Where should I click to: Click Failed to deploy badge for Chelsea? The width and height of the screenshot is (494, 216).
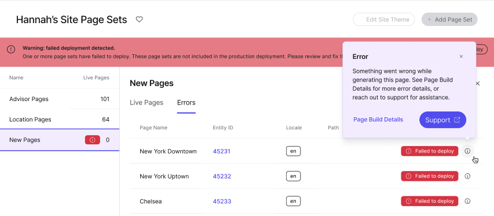[429, 201]
